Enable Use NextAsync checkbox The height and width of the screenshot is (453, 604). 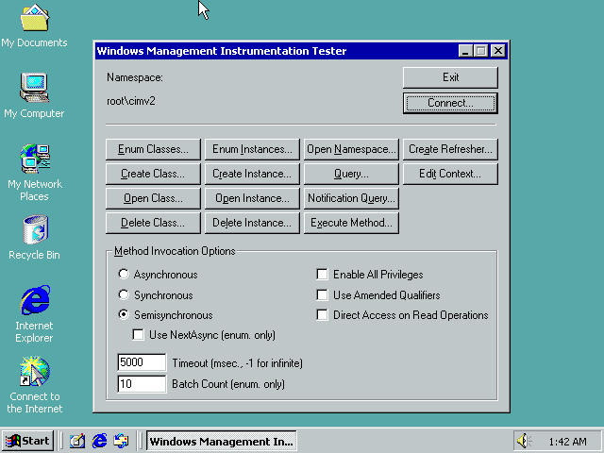pyautogui.click(x=138, y=335)
